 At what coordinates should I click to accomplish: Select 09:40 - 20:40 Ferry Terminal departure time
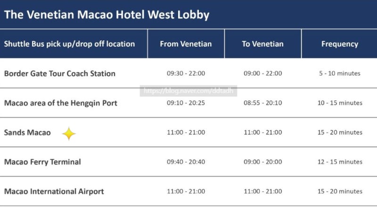click(x=186, y=162)
